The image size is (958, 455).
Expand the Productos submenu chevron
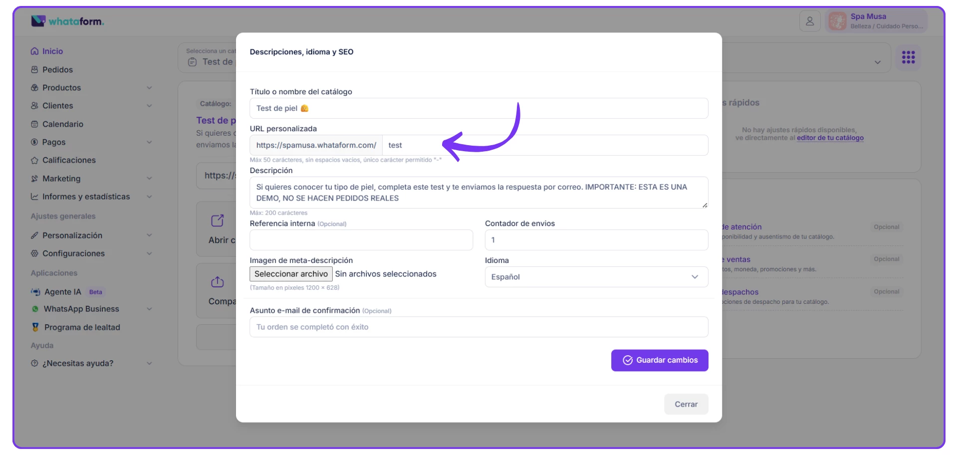[x=149, y=88]
